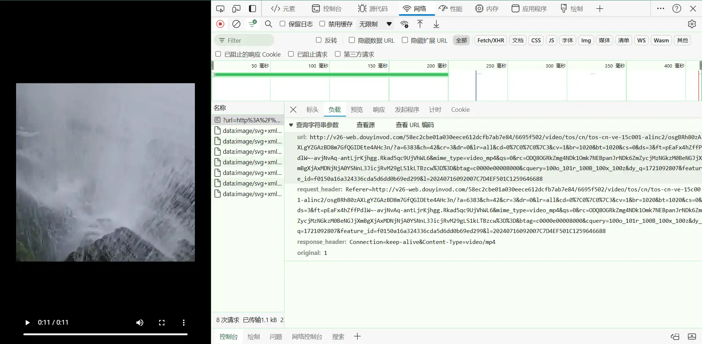702x344 pixels.
Task: Open network settings gear icon
Action: [692, 24]
